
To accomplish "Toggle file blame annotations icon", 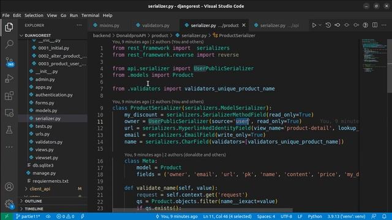I will point(365,25).
